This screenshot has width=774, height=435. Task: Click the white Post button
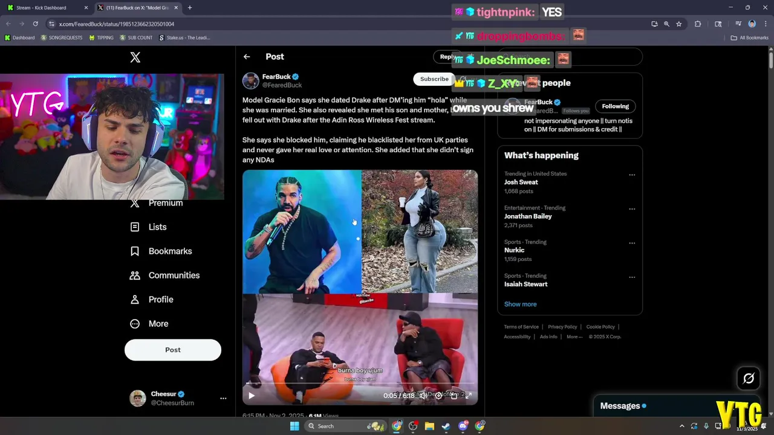tap(173, 350)
